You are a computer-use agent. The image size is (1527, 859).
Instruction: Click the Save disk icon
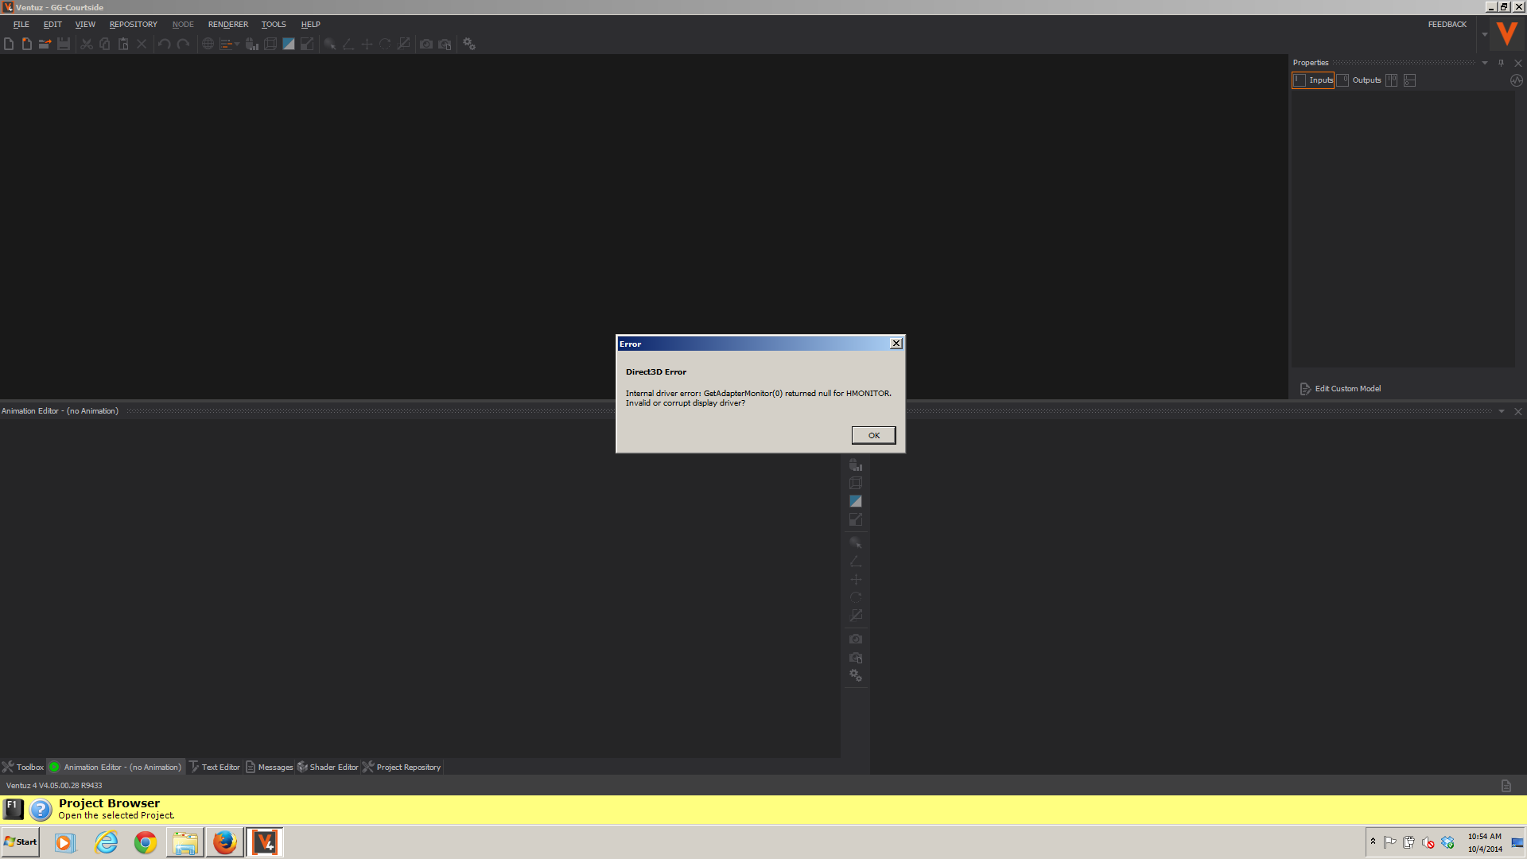coord(64,44)
